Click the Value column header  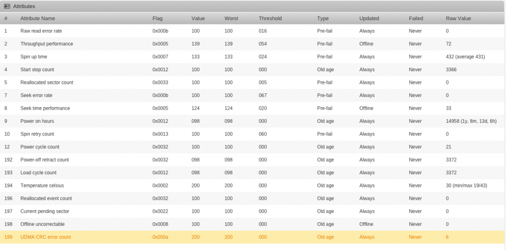coord(198,18)
